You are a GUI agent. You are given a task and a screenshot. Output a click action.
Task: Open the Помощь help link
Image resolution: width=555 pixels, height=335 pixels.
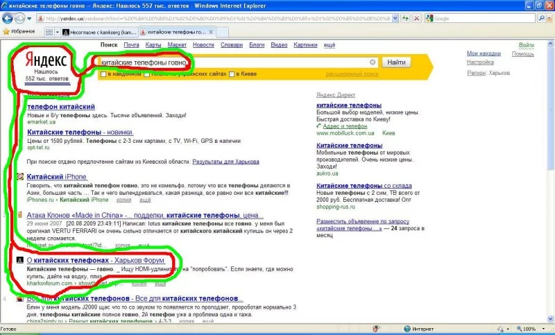pos(523,54)
